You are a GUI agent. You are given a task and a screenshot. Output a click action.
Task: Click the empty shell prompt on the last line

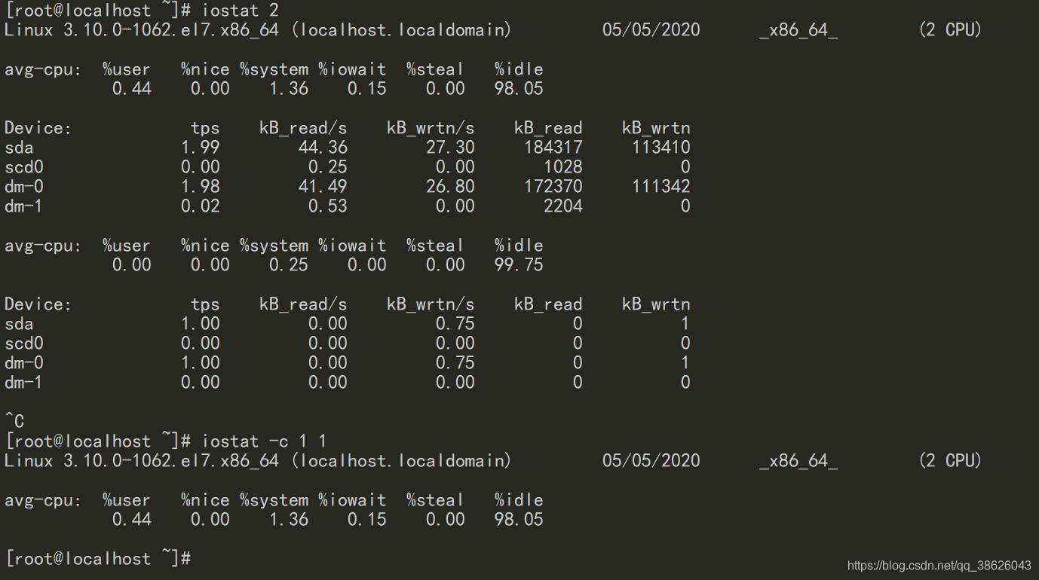(x=98, y=559)
